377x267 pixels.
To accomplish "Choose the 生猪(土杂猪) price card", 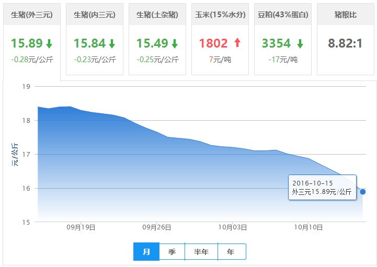I will (157, 15).
